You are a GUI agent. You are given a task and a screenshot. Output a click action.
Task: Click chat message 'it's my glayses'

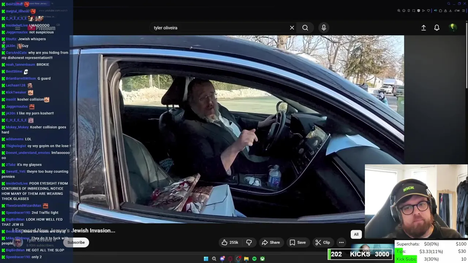tap(29, 165)
